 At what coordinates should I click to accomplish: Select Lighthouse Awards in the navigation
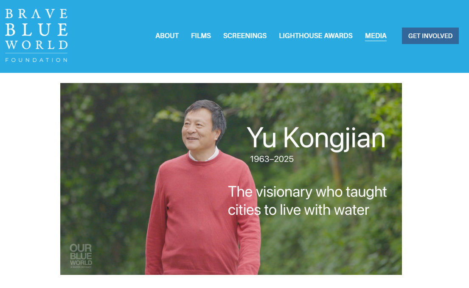click(x=316, y=36)
